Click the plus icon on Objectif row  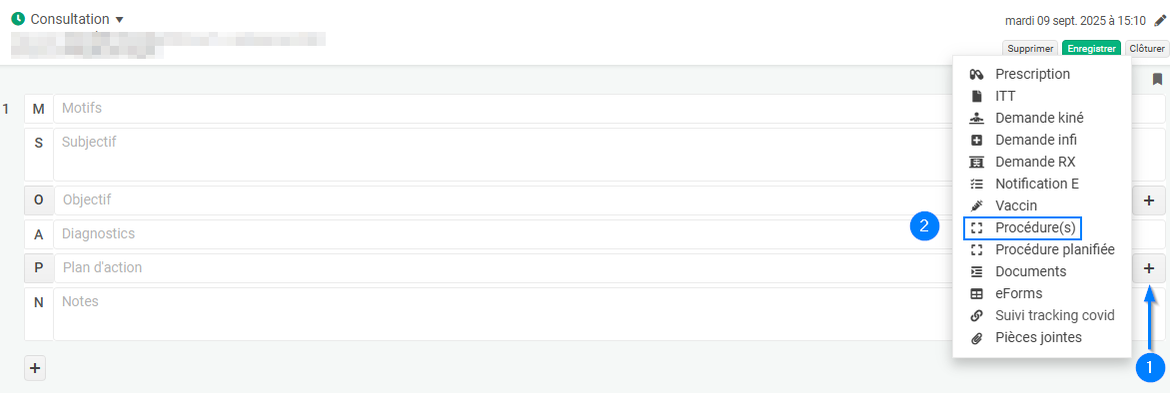pos(1149,200)
